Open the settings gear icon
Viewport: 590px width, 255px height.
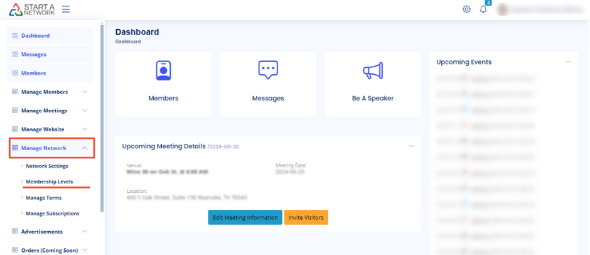[466, 9]
